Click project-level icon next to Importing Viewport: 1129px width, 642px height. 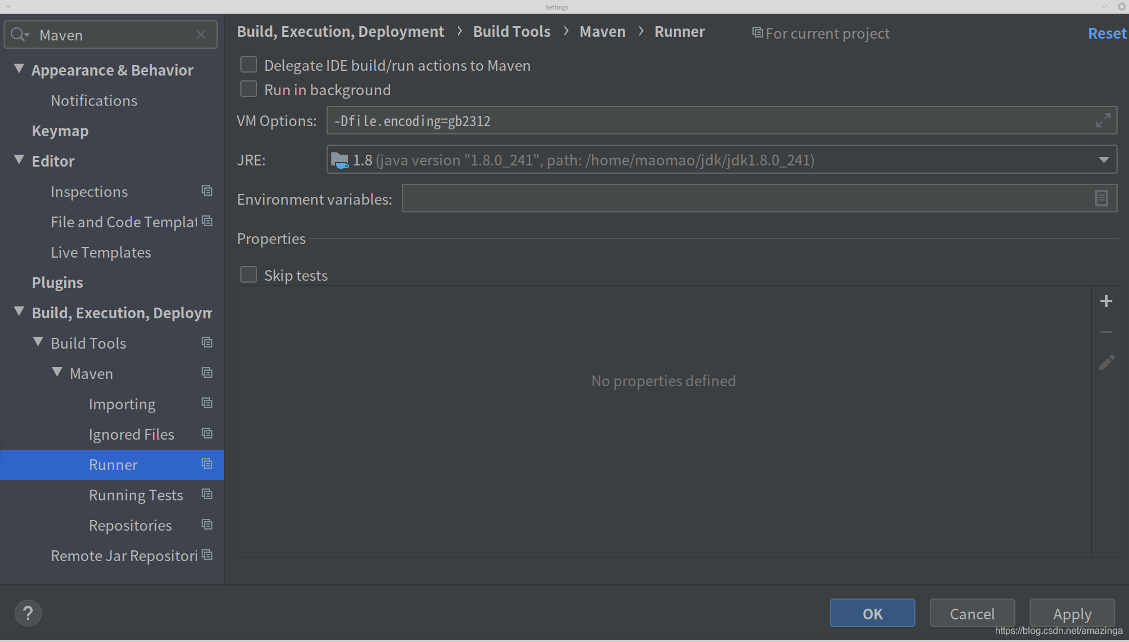[207, 403]
